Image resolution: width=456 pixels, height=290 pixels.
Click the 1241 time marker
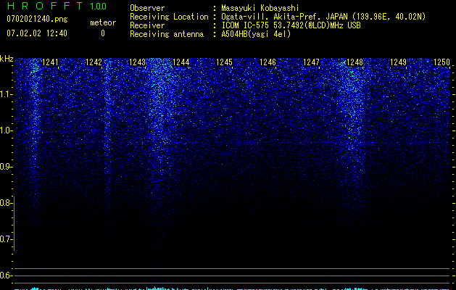click(x=50, y=62)
